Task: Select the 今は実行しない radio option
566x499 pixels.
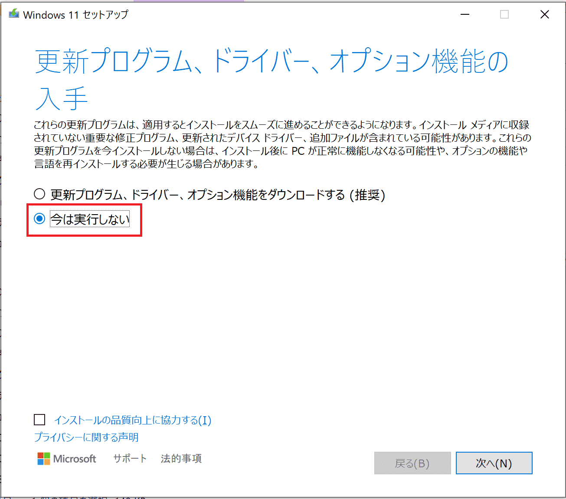Action: [x=39, y=219]
